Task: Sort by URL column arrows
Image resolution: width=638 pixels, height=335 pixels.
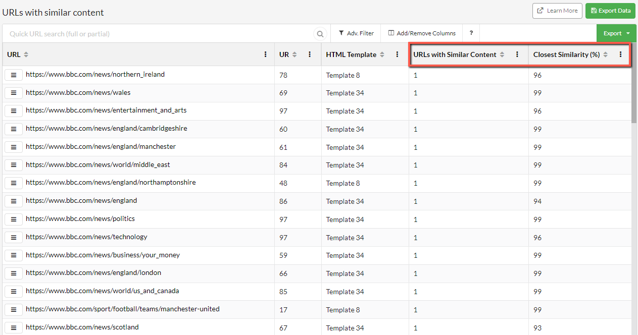Action: pos(26,54)
